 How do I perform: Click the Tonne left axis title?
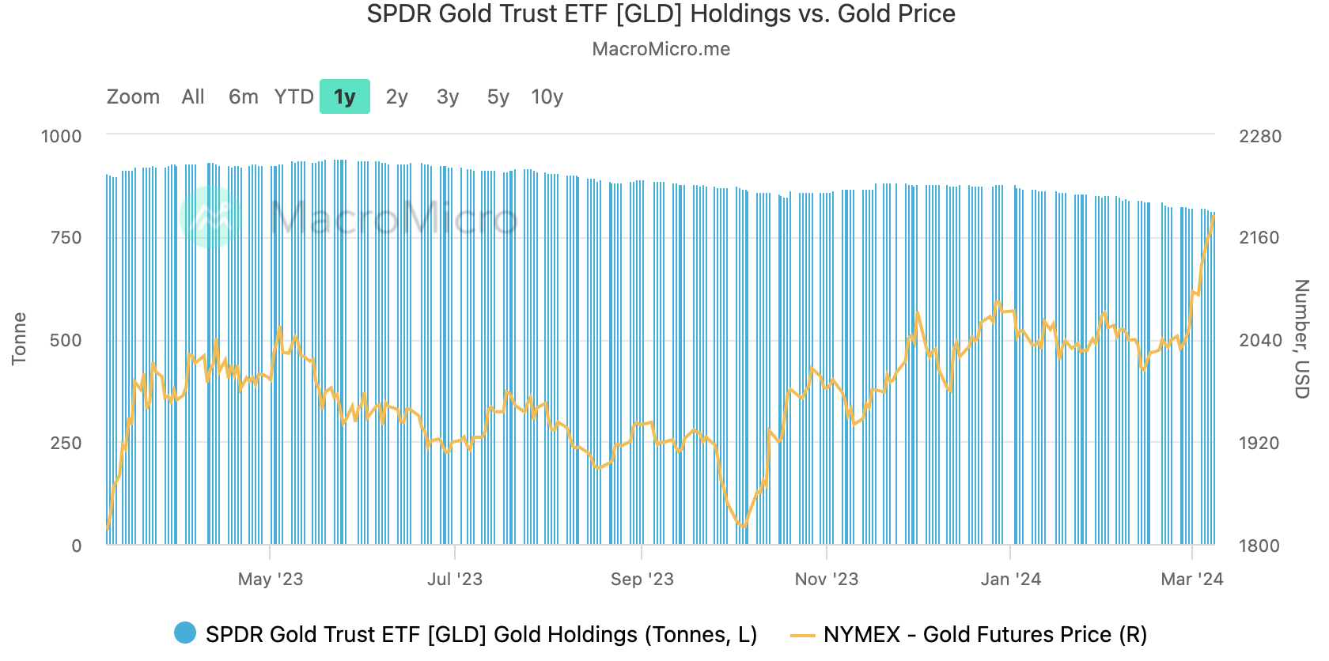pos(19,338)
